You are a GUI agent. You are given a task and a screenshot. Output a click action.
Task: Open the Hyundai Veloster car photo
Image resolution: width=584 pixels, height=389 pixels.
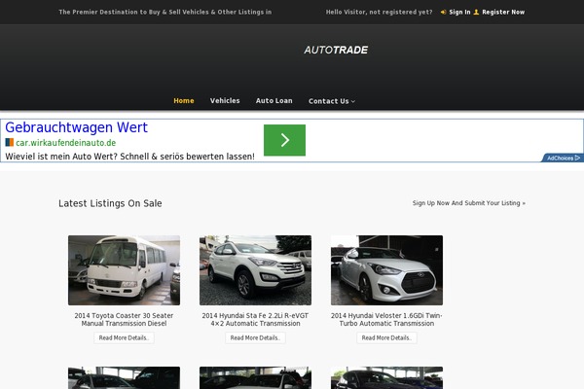coord(387,270)
